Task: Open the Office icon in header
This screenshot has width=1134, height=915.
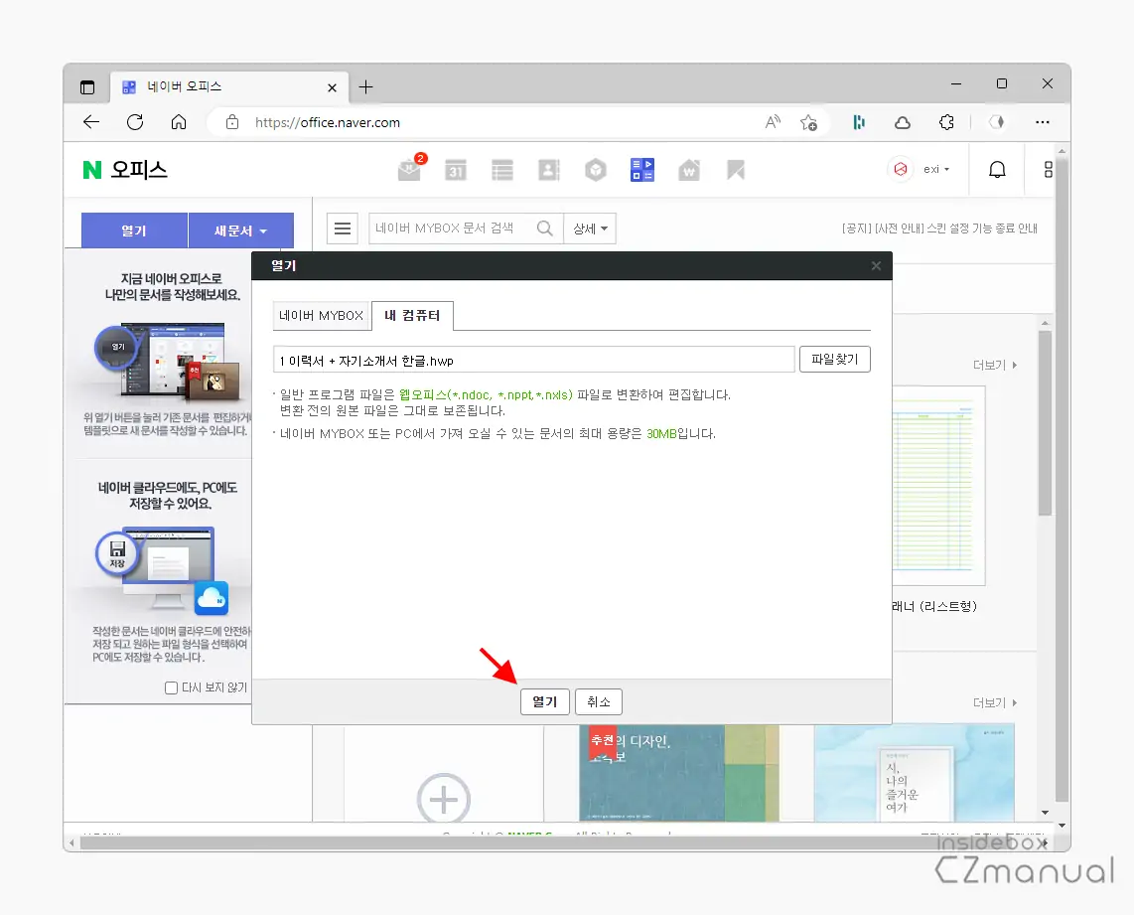Action: (x=642, y=170)
